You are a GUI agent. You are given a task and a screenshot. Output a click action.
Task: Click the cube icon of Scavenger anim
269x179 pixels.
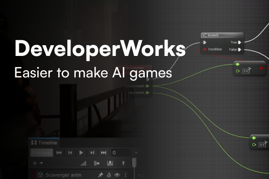[41, 175]
